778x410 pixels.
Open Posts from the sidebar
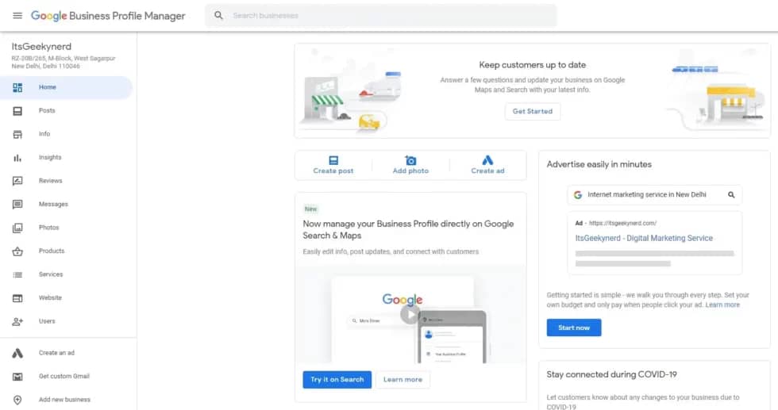coord(47,110)
